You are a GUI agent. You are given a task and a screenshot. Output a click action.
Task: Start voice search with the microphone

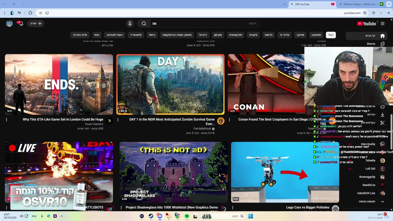pyautogui.click(x=130, y=24)
